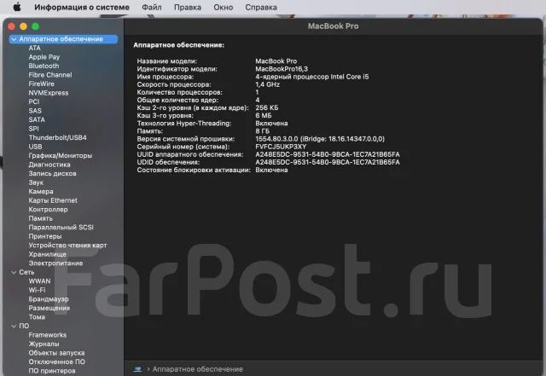Open the Информация о системе menu

point(82,8)
